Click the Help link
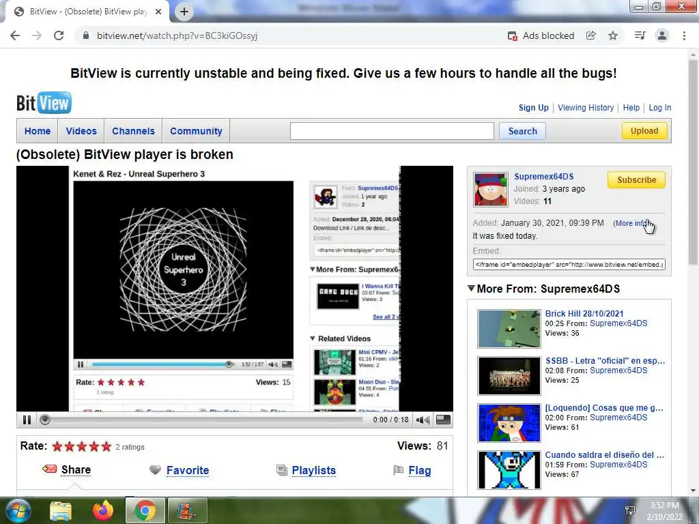The width and height of the screenshot is (699, 524). click(x=631, y=107)
